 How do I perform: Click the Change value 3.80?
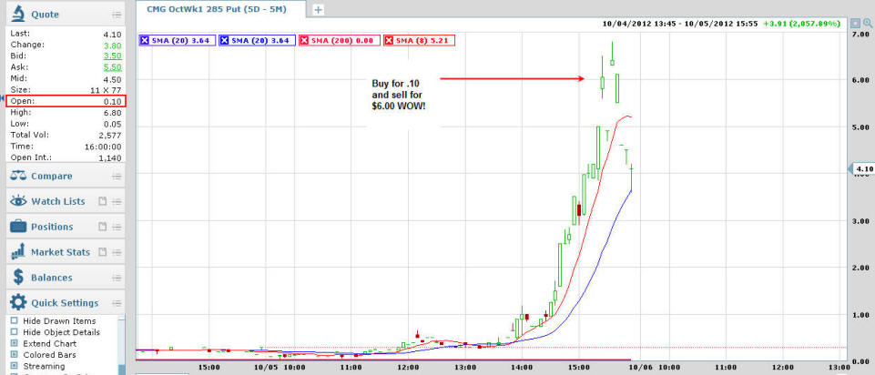coord(112,45)
